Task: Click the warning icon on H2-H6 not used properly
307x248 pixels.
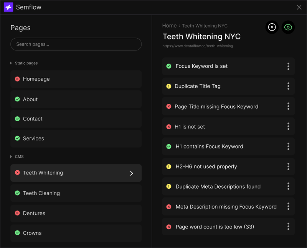Action: click(x=169, y=166)
